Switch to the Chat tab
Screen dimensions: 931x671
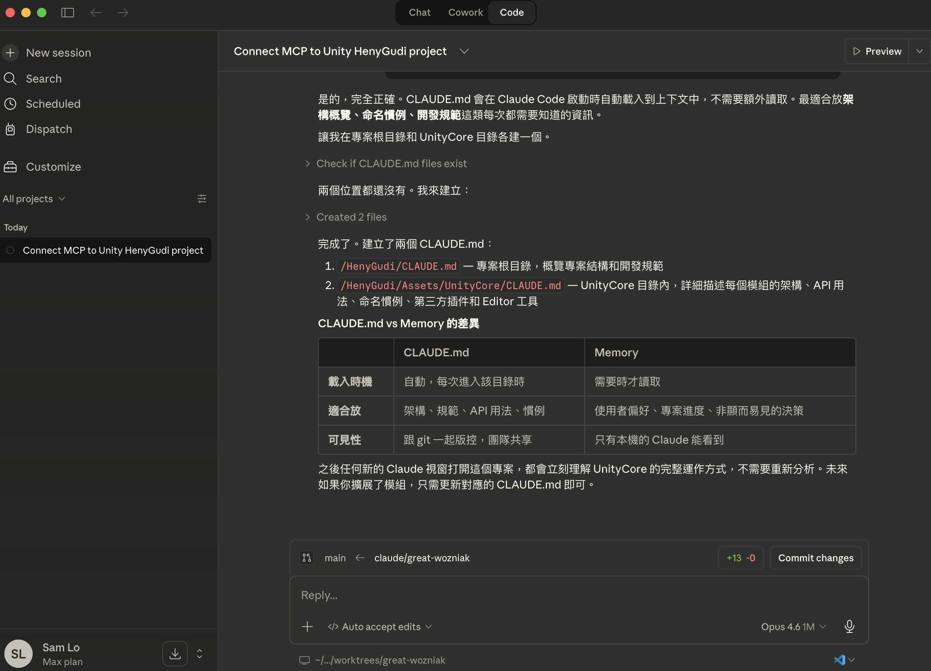click(x=419, y=13)
